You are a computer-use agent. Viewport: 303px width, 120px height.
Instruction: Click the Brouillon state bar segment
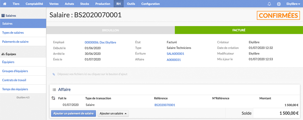[111, 30]
